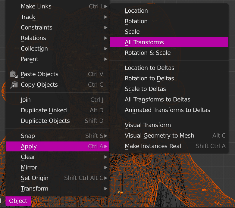Image resolution: width=235 pixels, height=208 pixels.
Task: Select Location in the Apply submenu
Action: click(136, 11)
